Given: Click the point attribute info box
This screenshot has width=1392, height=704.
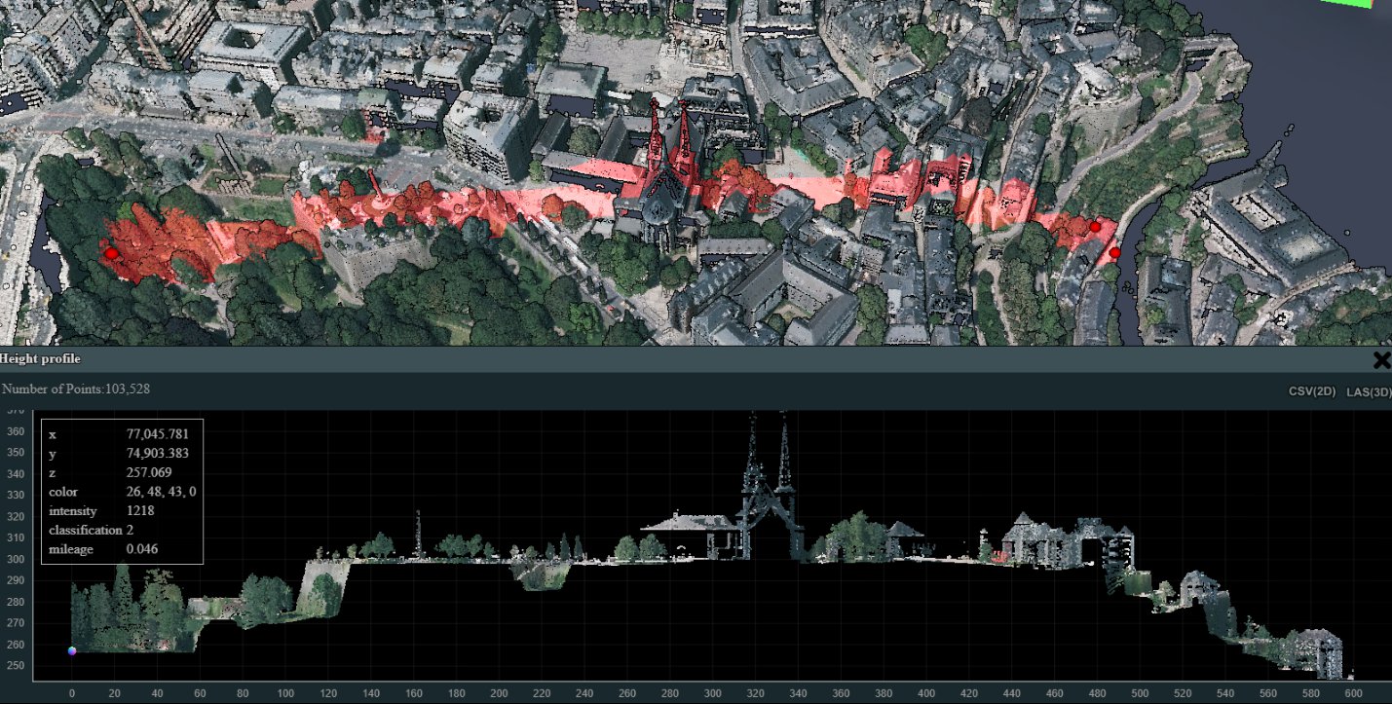Looking at the screenshot, I should 121,491.
